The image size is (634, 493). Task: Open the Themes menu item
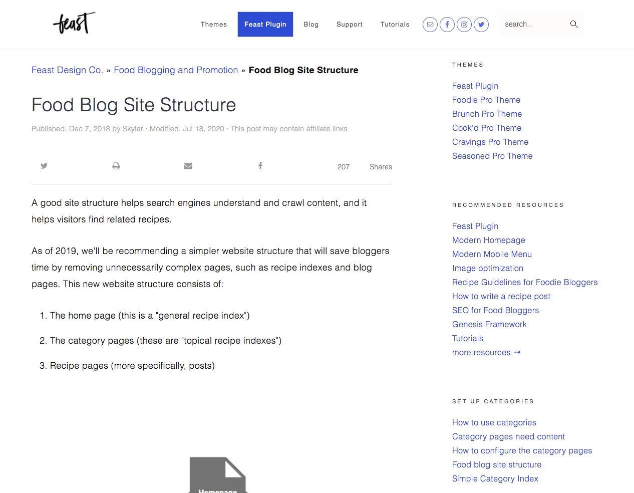click(214, 24)
